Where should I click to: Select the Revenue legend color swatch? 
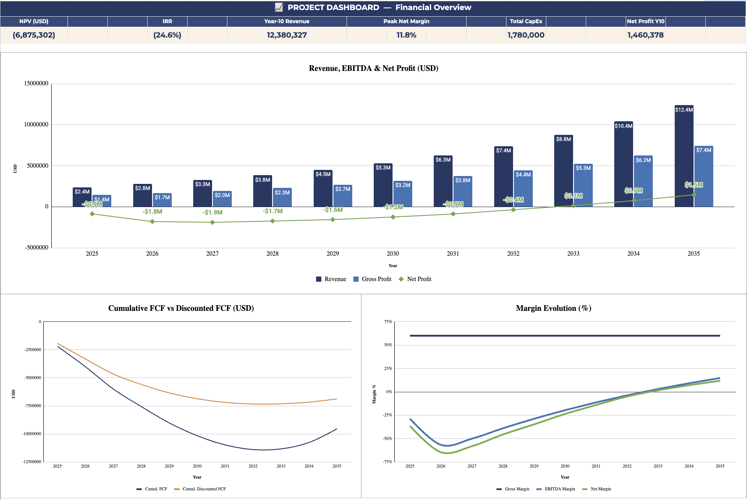click(x=319, y=279)
